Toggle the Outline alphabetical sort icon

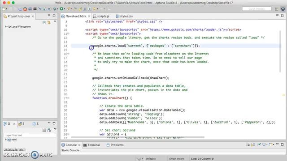coord(49,130)
